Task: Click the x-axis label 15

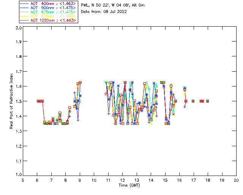Action: (165, 180)
